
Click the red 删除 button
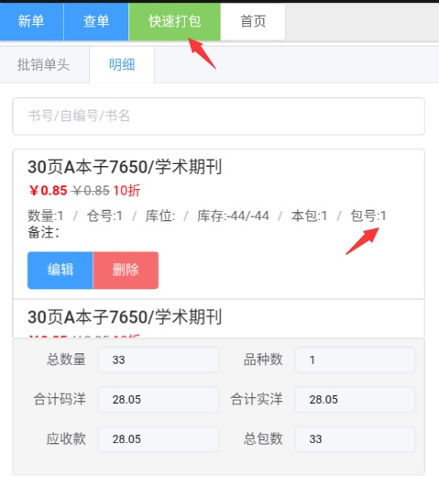[x=126, y=271]
